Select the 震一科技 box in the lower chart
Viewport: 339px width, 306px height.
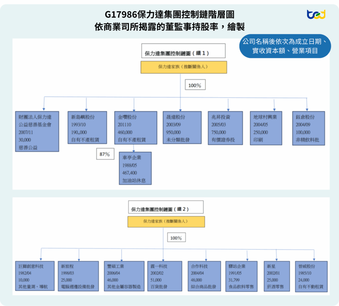(x=165, y=276)
